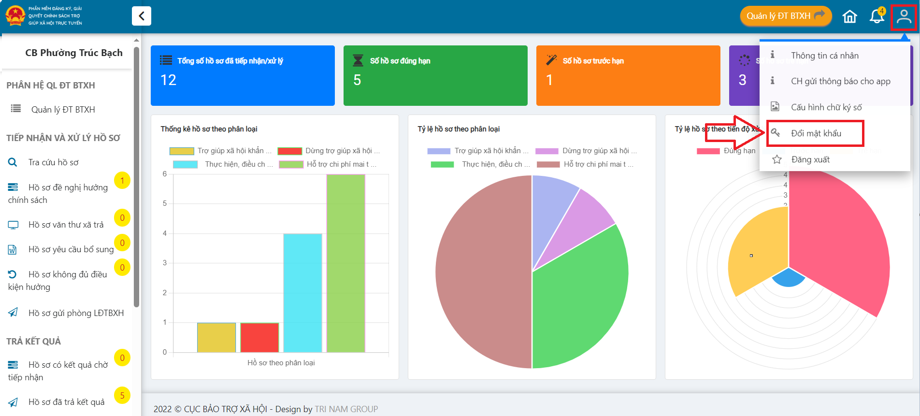Open the notifications bell icon

click(x=877, y=16)
